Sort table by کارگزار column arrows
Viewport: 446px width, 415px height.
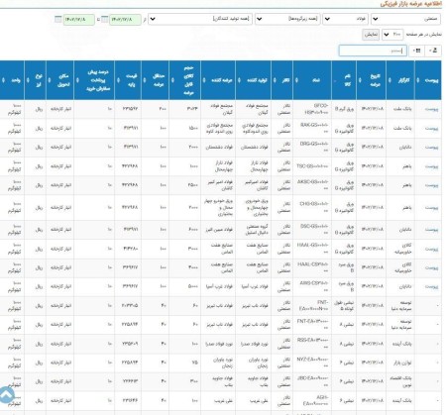pos(390,80)
